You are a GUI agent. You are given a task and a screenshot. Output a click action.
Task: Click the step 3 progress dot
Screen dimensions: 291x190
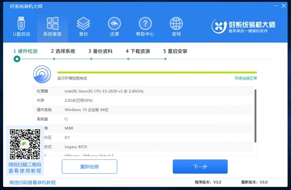pyautogui.click(x=91, y=59)
